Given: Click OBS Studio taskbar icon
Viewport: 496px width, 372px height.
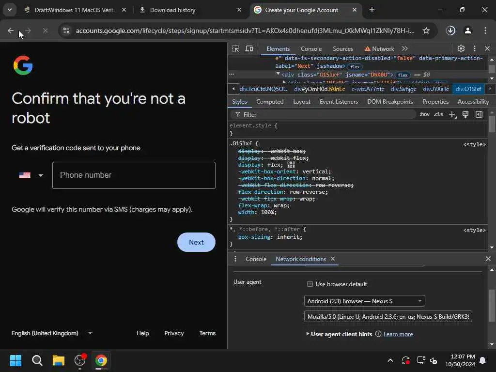Looking at the screenshot, I should [80, 360].
